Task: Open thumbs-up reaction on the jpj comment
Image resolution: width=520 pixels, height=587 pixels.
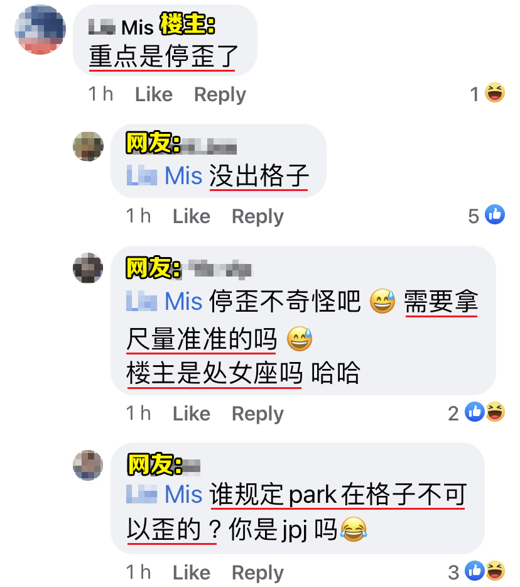Action: (474, 571)
